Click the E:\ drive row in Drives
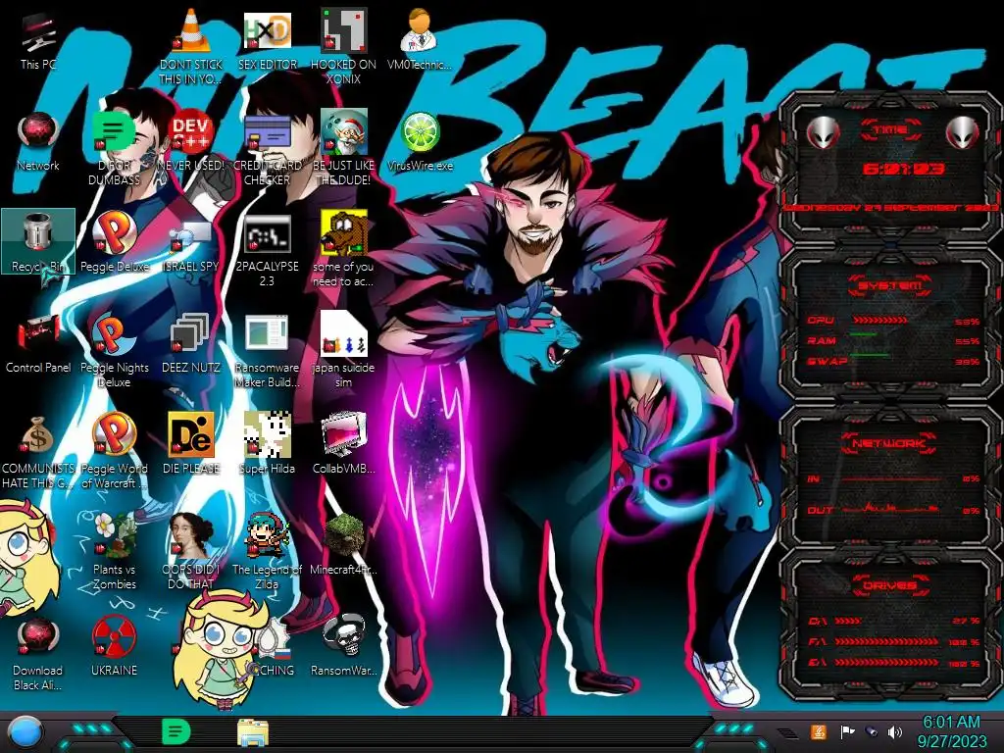1004x753 pixels. 894,663
